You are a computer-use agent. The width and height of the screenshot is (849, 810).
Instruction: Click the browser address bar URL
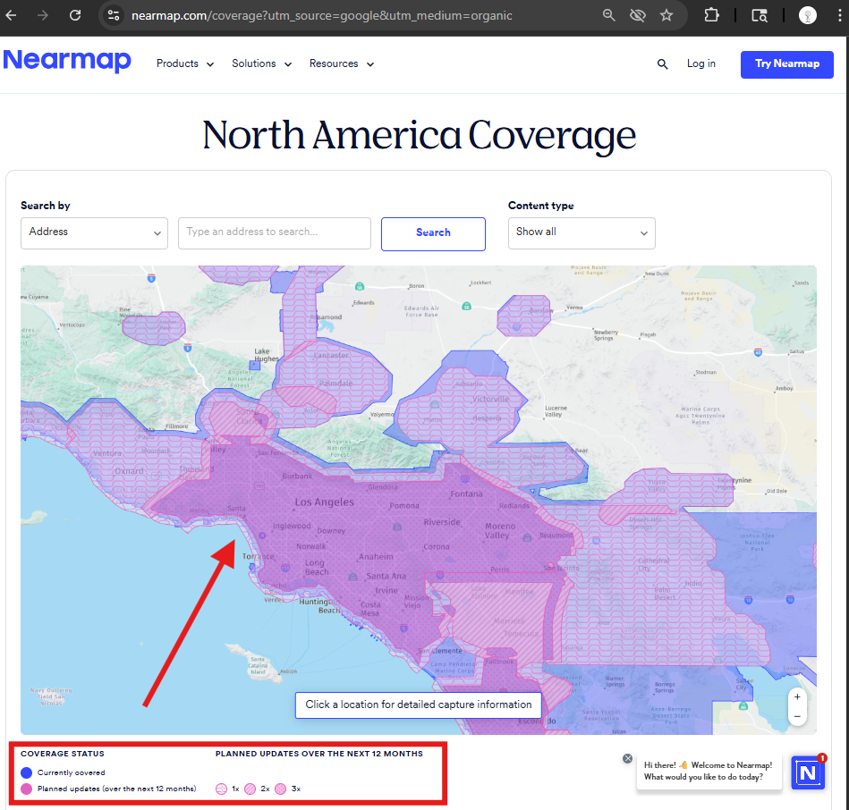[322, 15]
